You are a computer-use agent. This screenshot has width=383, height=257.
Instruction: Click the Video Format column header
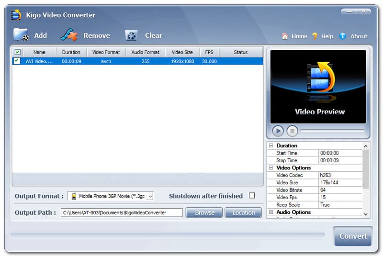(106, 52)
